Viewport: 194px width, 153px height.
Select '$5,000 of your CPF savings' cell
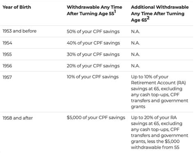point(96,118)
